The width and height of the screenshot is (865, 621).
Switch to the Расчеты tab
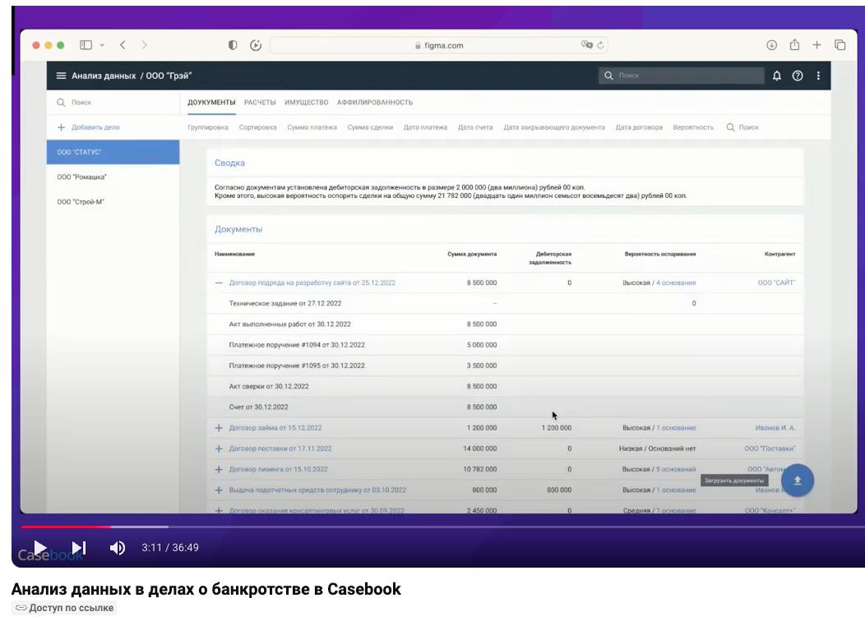coord(260,103)
